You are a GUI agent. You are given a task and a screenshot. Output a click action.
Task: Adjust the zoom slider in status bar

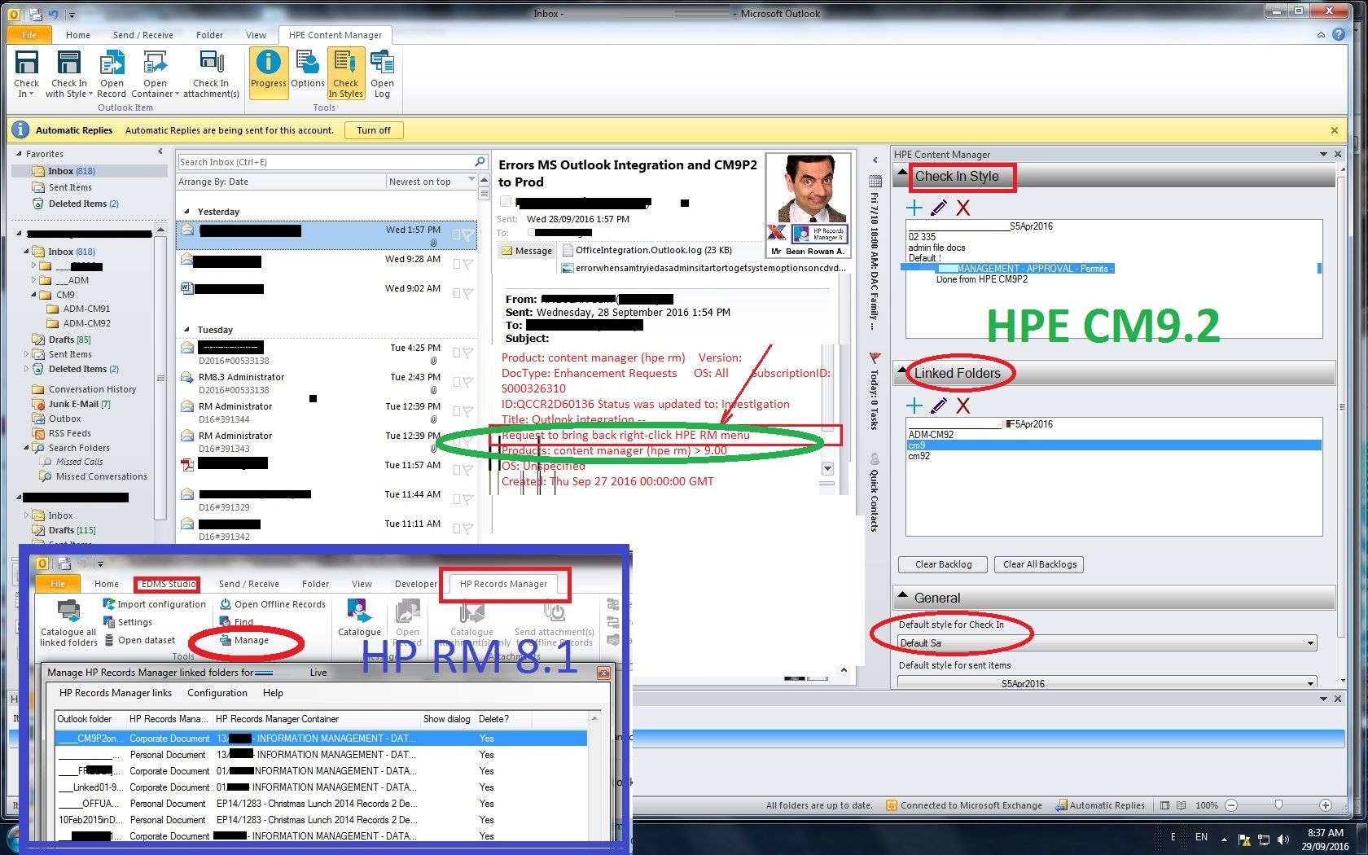click(1278, 805)
